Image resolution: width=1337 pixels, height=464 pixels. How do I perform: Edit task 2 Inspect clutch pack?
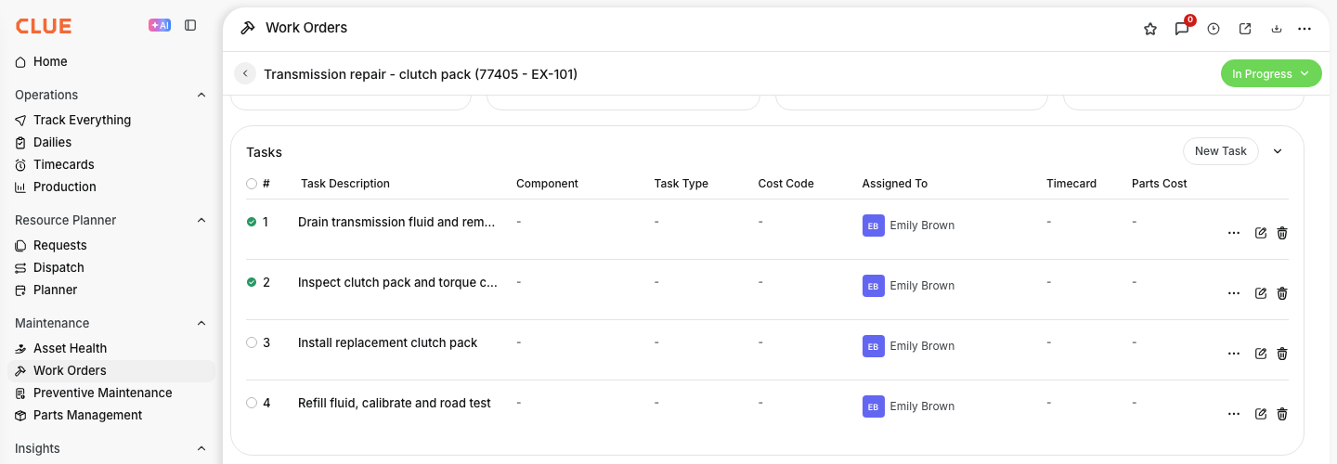1261,293
